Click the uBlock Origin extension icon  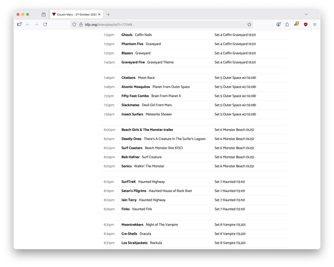pos(305,24)
